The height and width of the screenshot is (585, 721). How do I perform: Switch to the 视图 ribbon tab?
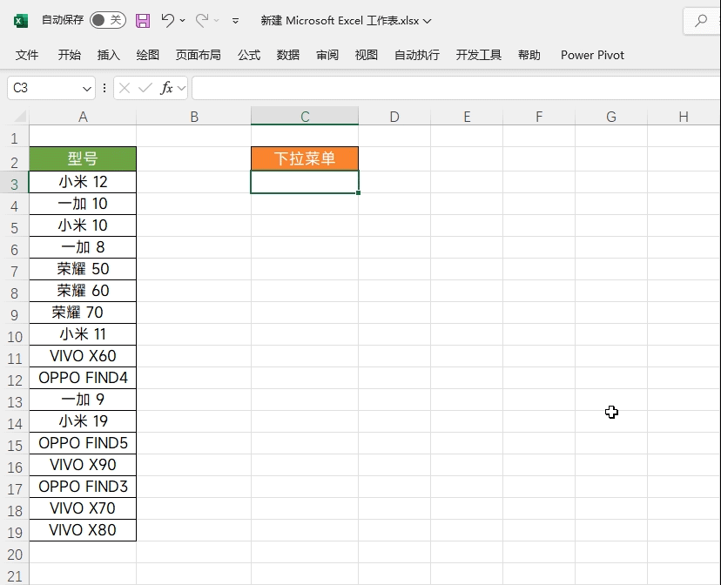(367, 55)
